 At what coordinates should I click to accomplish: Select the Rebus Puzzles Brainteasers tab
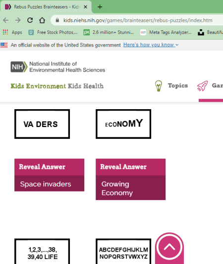tap(46, 7)
